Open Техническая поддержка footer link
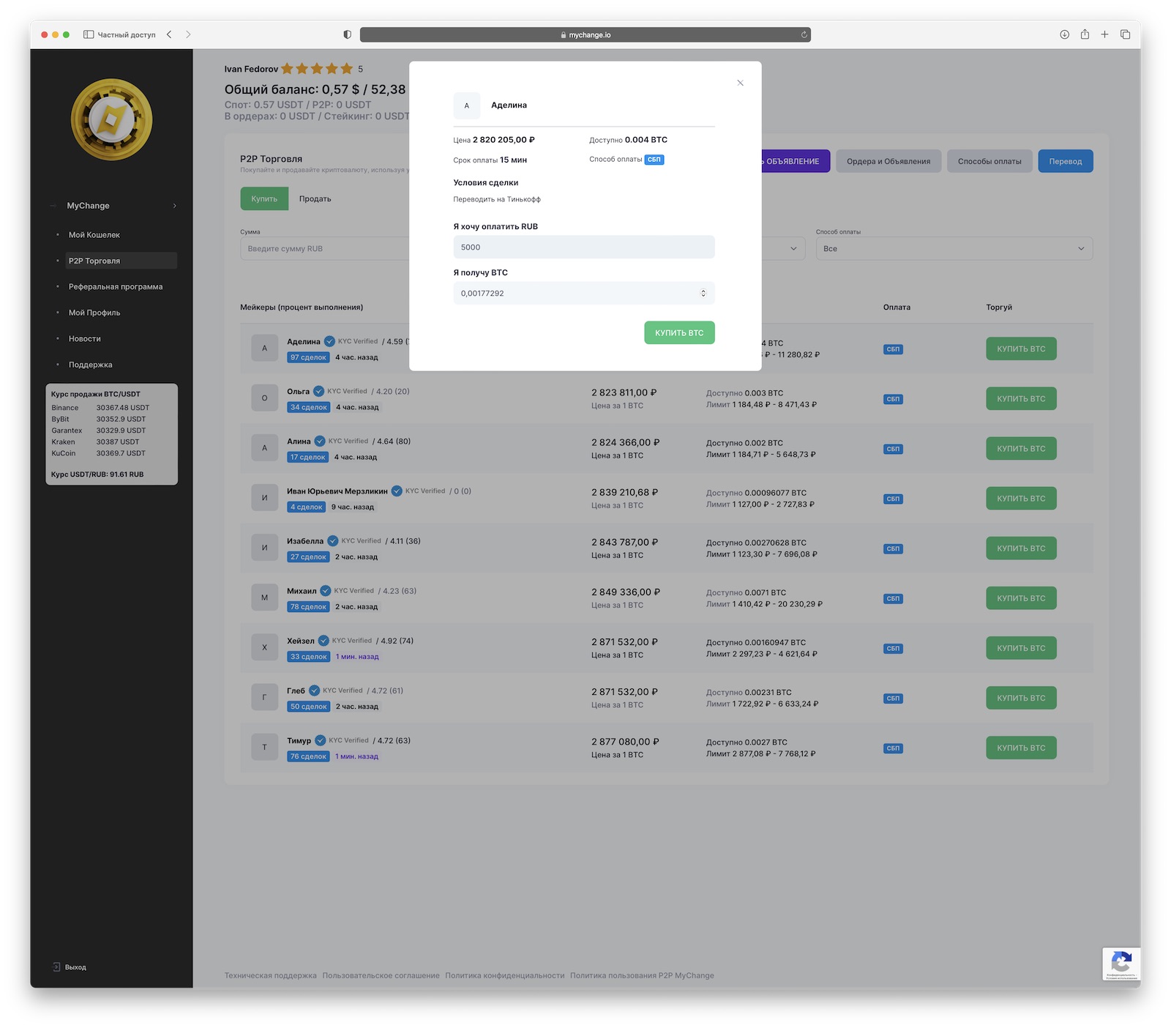The width and height of the screenshot is (1171, 1028). click(270, 975)
